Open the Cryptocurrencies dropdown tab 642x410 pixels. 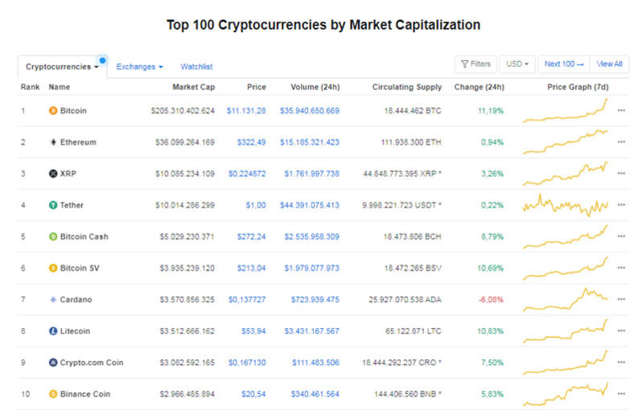(62, 67)
